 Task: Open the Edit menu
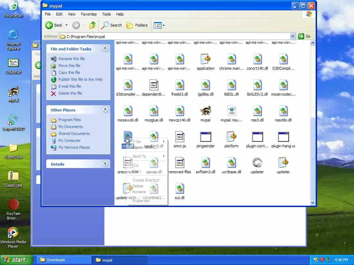(x=59, y=14)
